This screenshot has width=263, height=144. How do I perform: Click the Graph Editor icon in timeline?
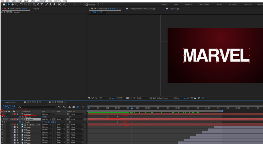tap(83, 107)
